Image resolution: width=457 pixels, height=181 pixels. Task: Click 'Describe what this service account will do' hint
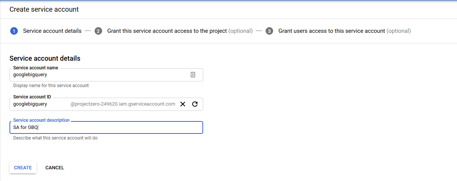(55, 138)
